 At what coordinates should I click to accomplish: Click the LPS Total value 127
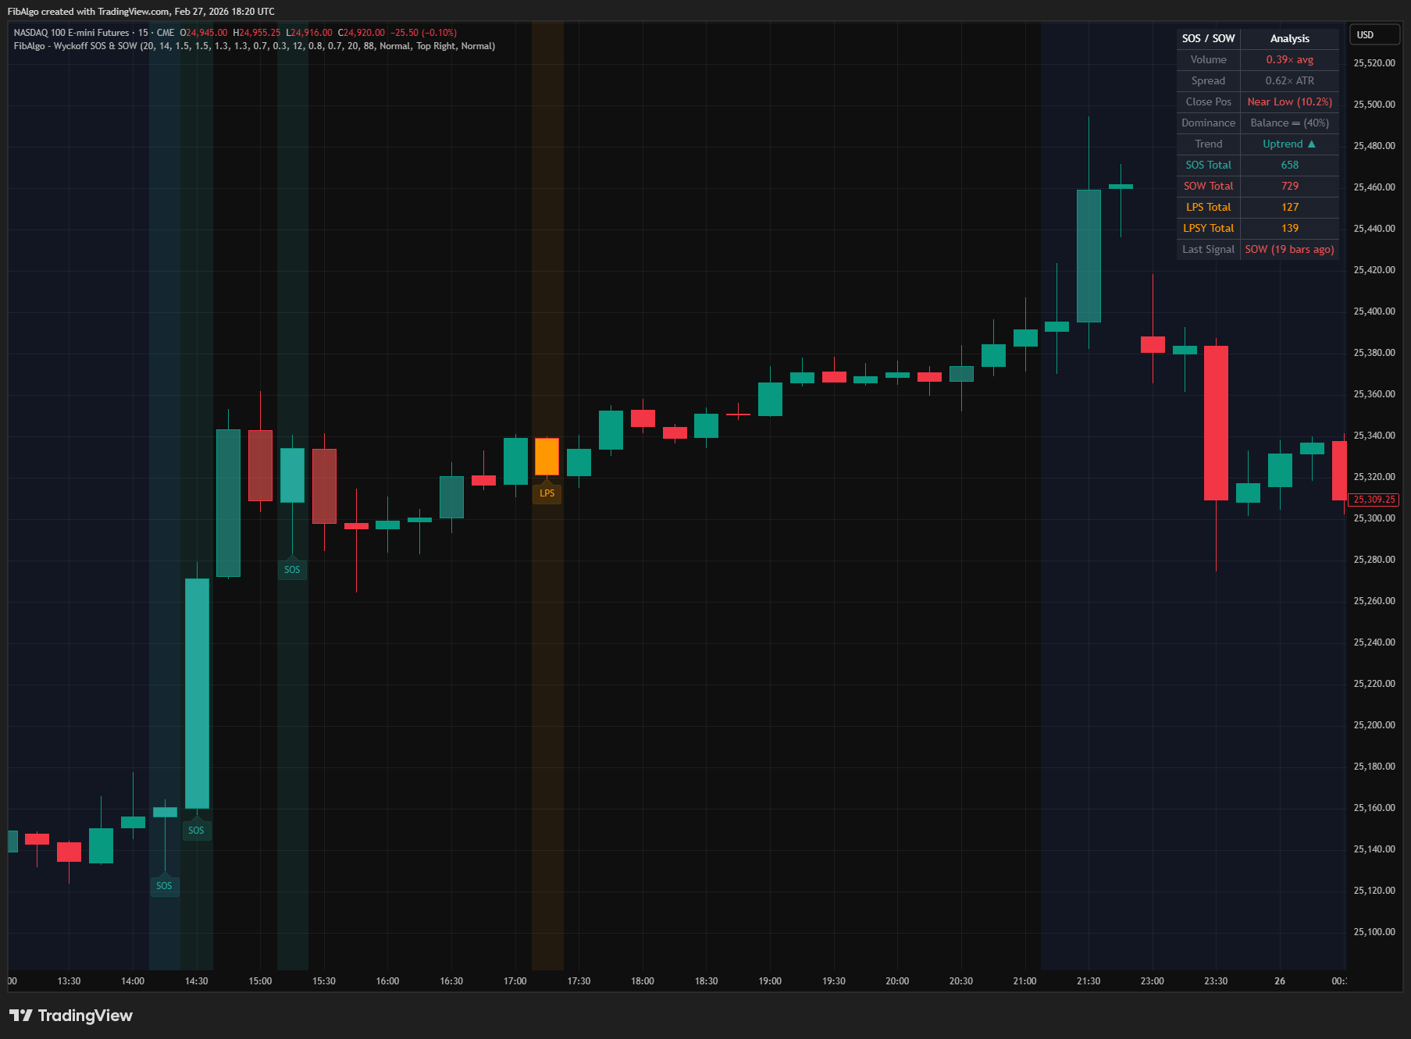coord(1289,207)
